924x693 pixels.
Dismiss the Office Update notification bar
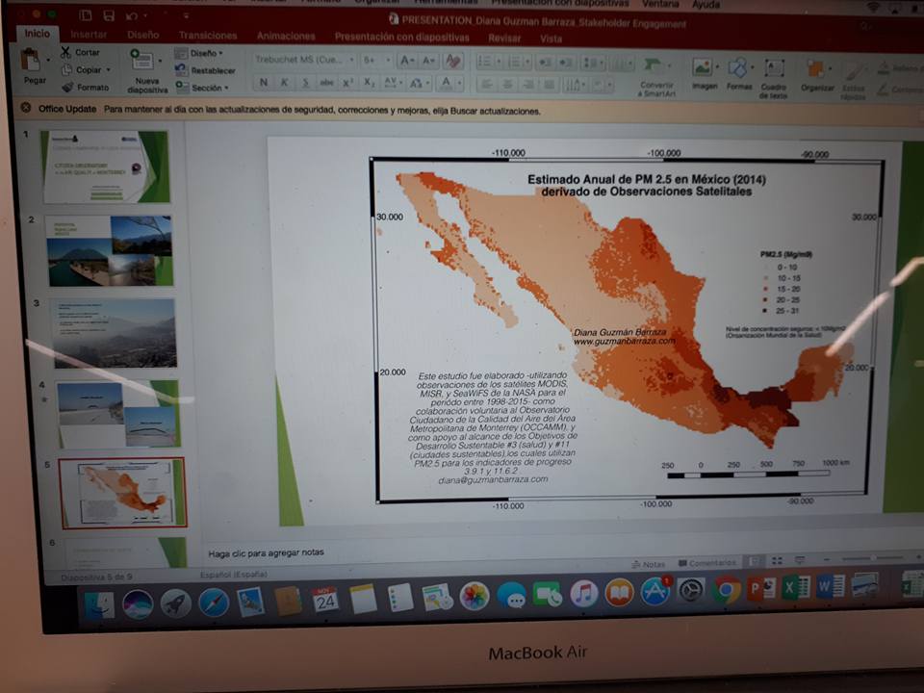(x=26, y=108)
